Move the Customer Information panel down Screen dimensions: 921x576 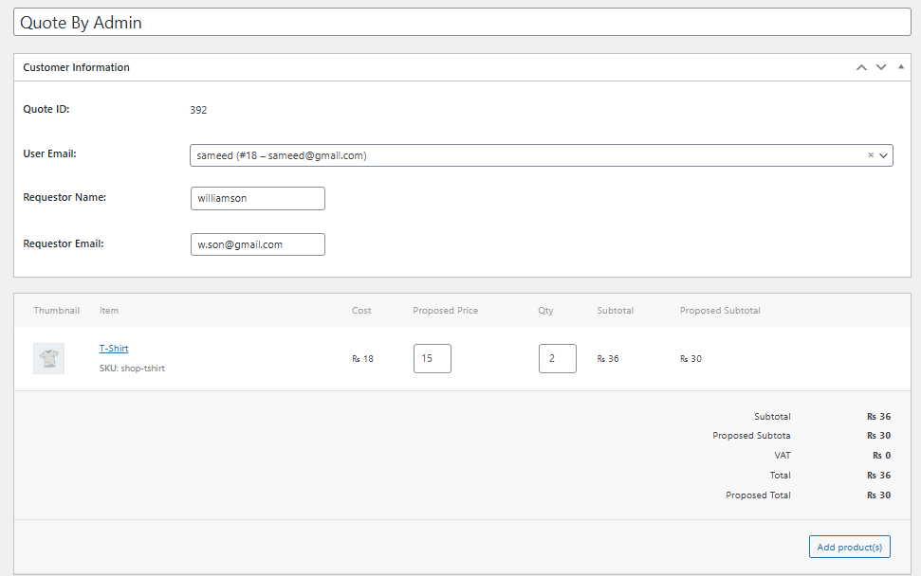pos(880,67)
